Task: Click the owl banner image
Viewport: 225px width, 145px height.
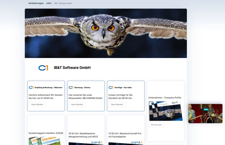Action: click(x=106, y=33)
